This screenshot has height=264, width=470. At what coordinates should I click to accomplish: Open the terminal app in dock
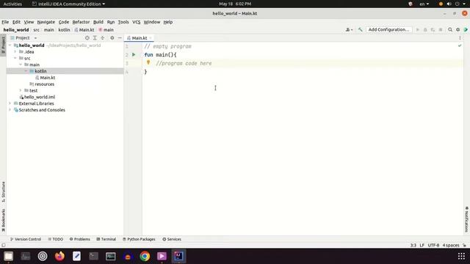[93, 256]
